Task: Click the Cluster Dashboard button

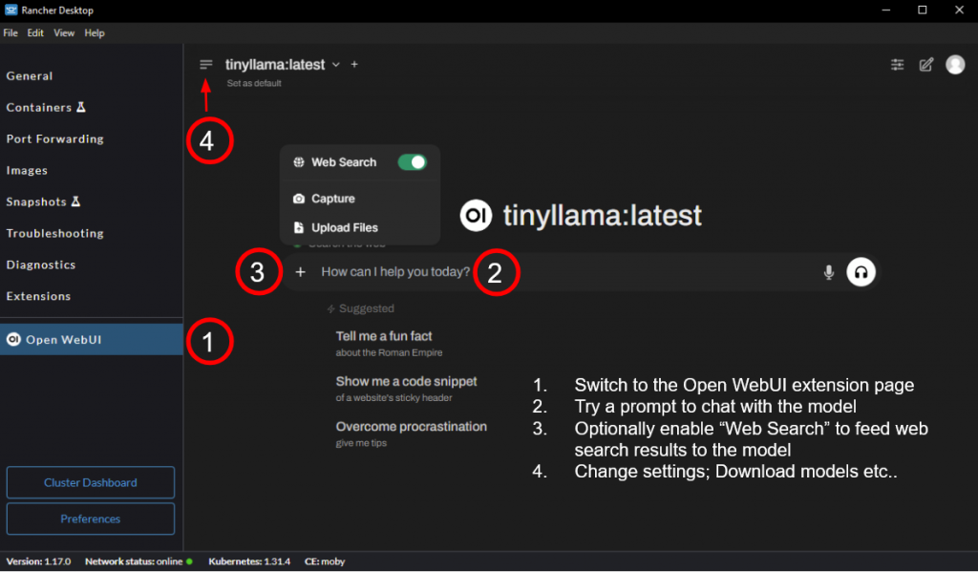Action: tap(91, 482)
